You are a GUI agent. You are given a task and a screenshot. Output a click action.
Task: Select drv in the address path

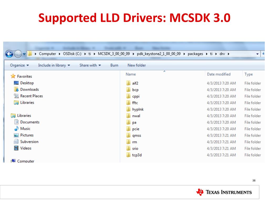(x=222, y=54)
